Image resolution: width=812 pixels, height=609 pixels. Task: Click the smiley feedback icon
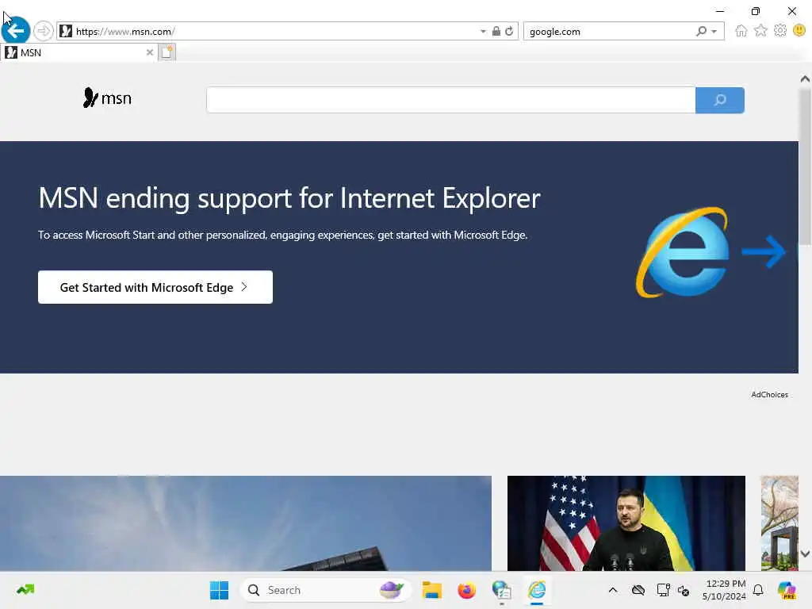(x=799, y=31)
